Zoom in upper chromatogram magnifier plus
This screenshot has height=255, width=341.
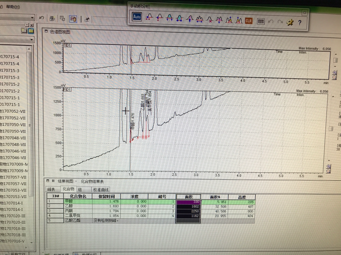(x=335, y=72)
